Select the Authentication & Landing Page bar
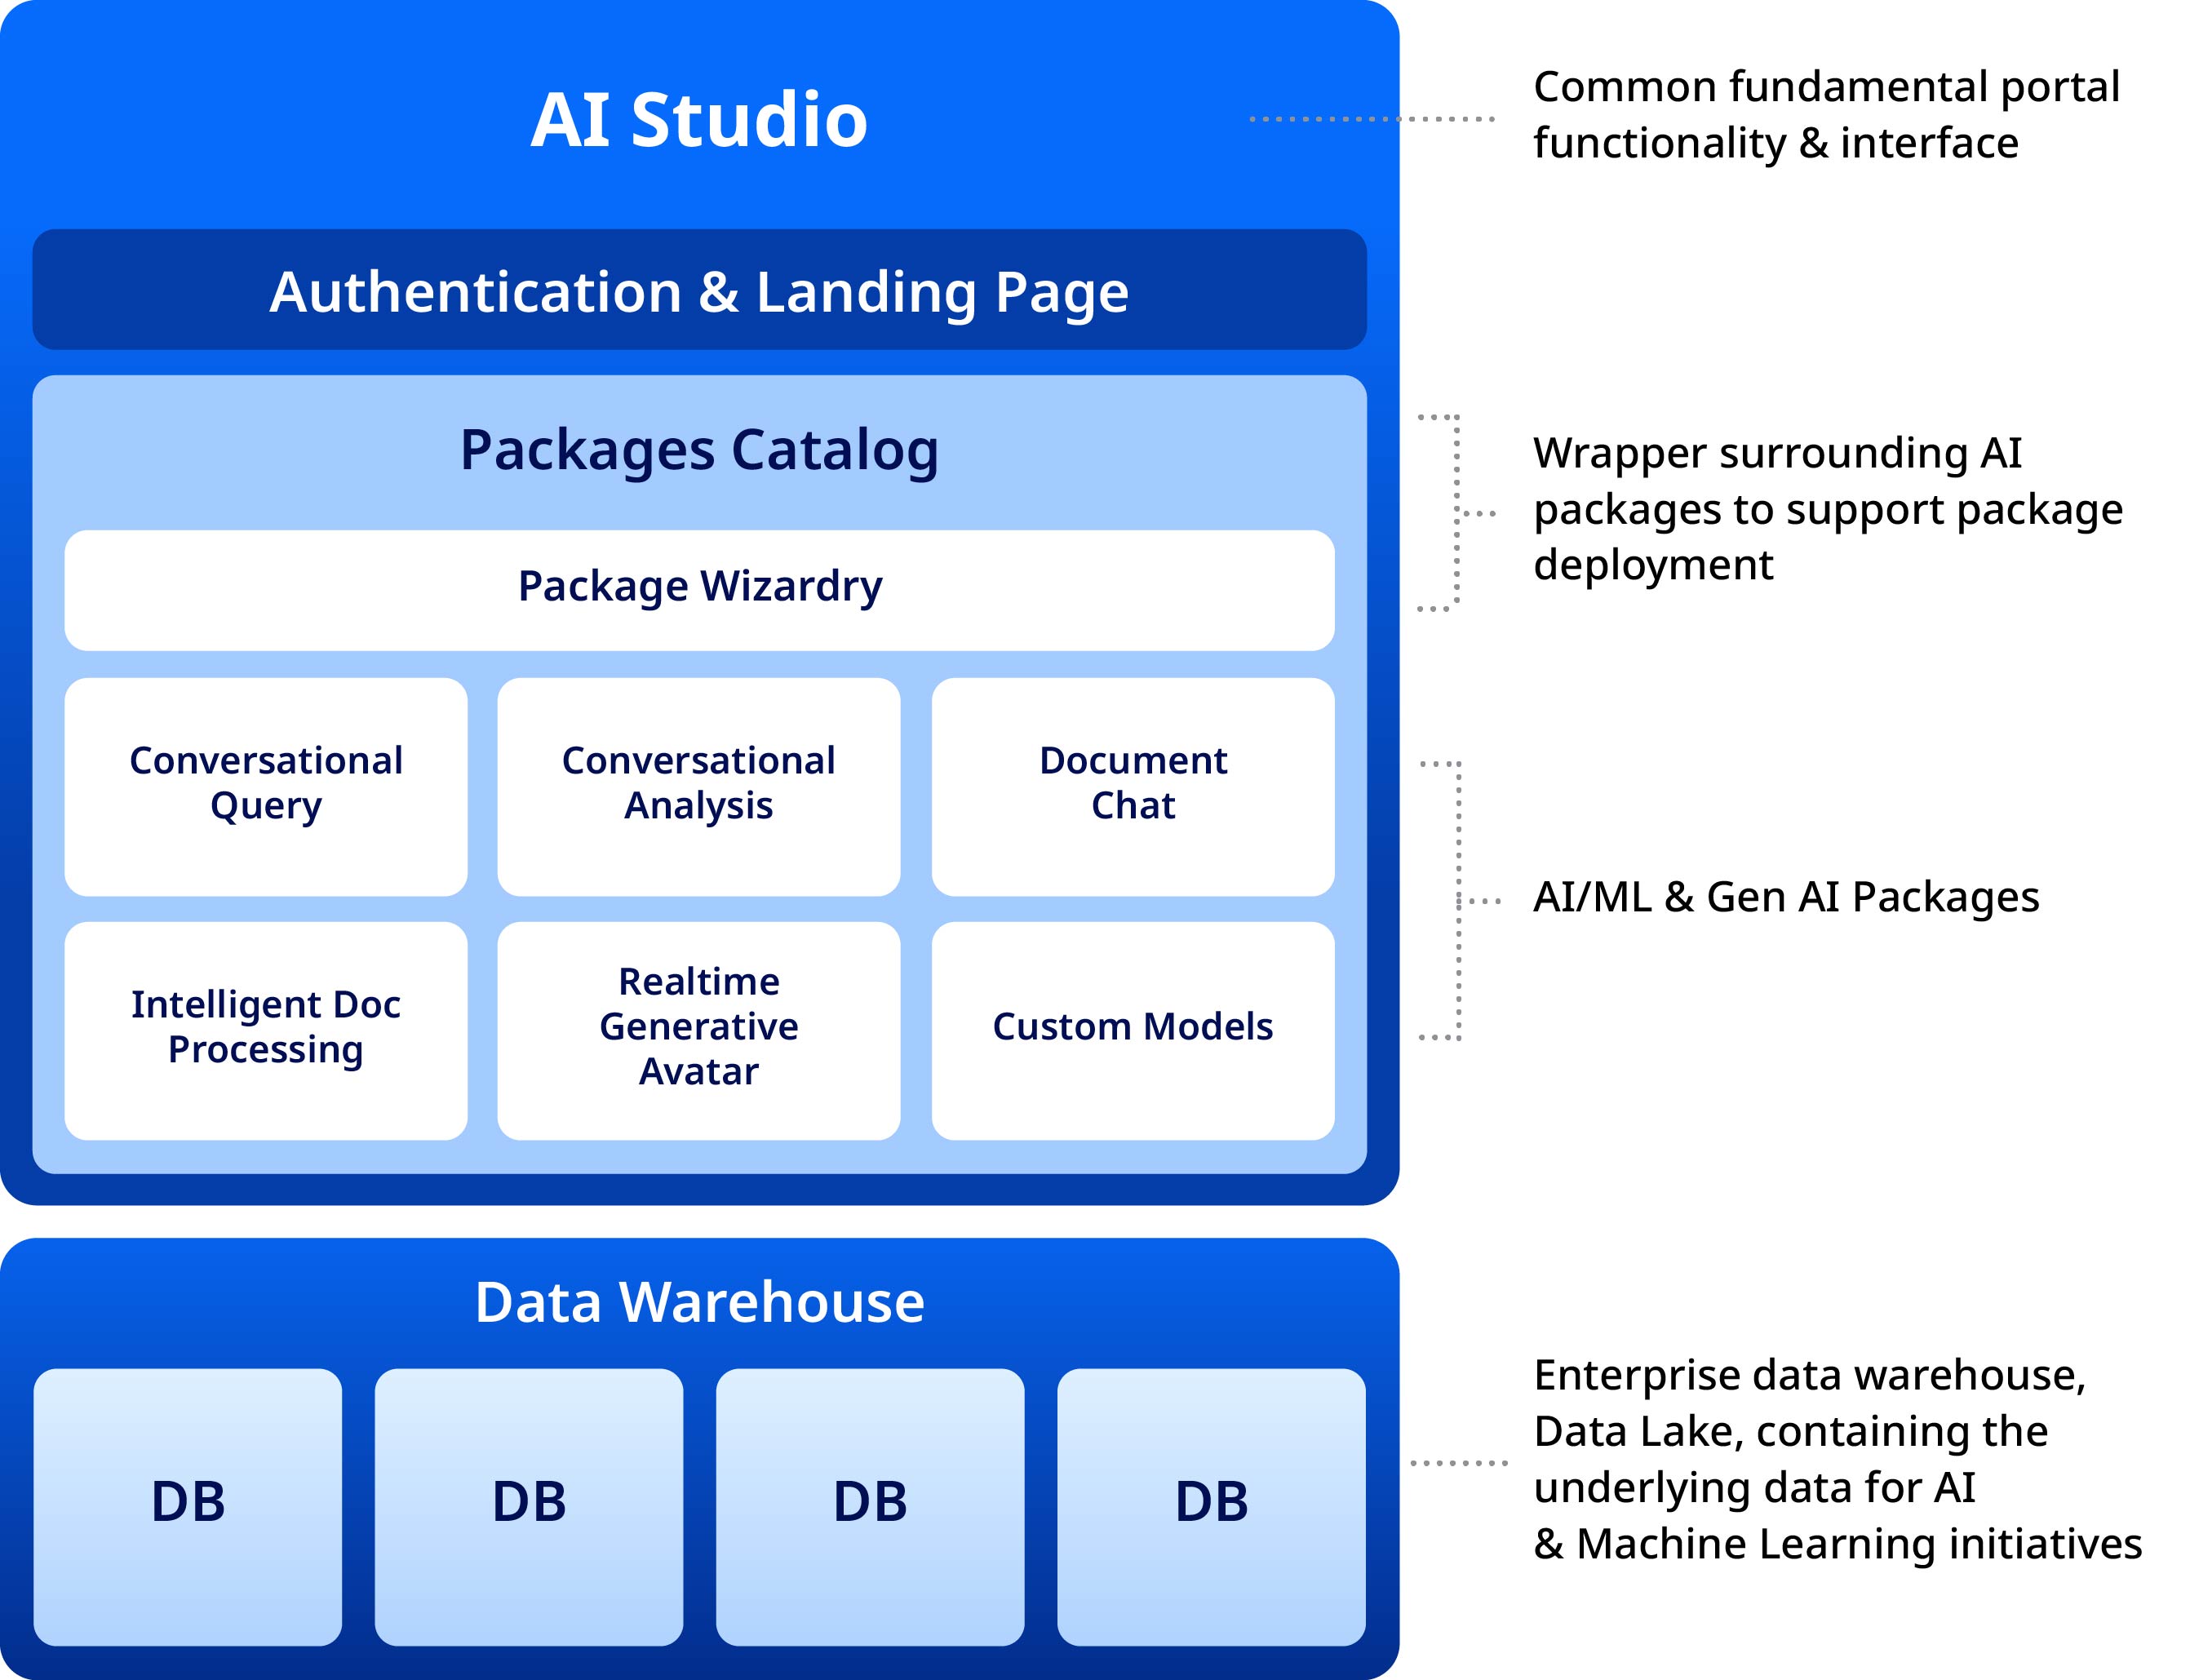The image size is (2190, 1680). click(698, 290)
